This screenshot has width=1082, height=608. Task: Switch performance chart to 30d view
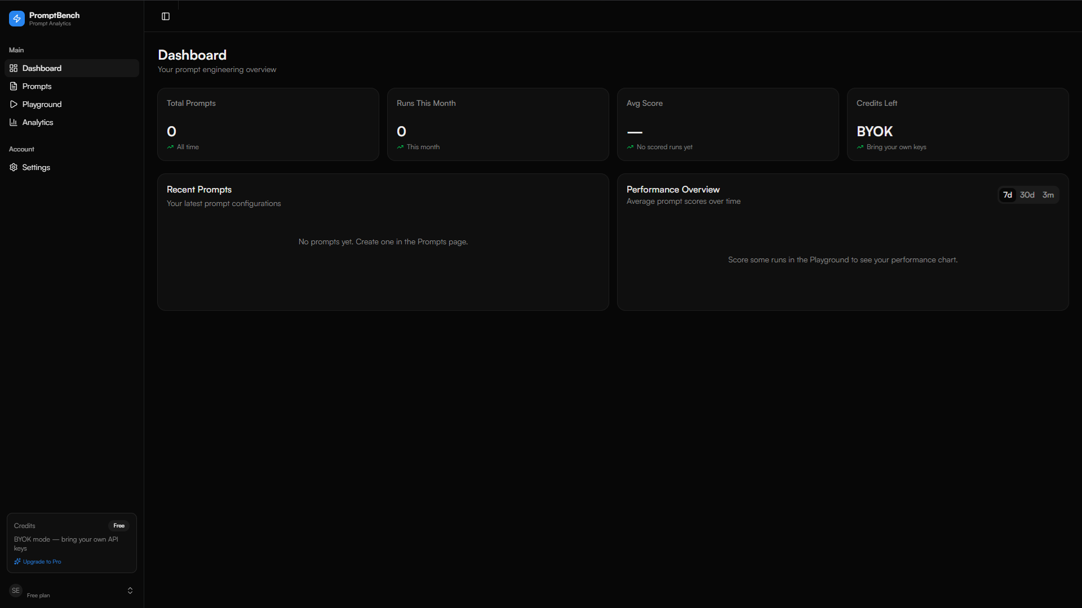[x=1027, y=195]
